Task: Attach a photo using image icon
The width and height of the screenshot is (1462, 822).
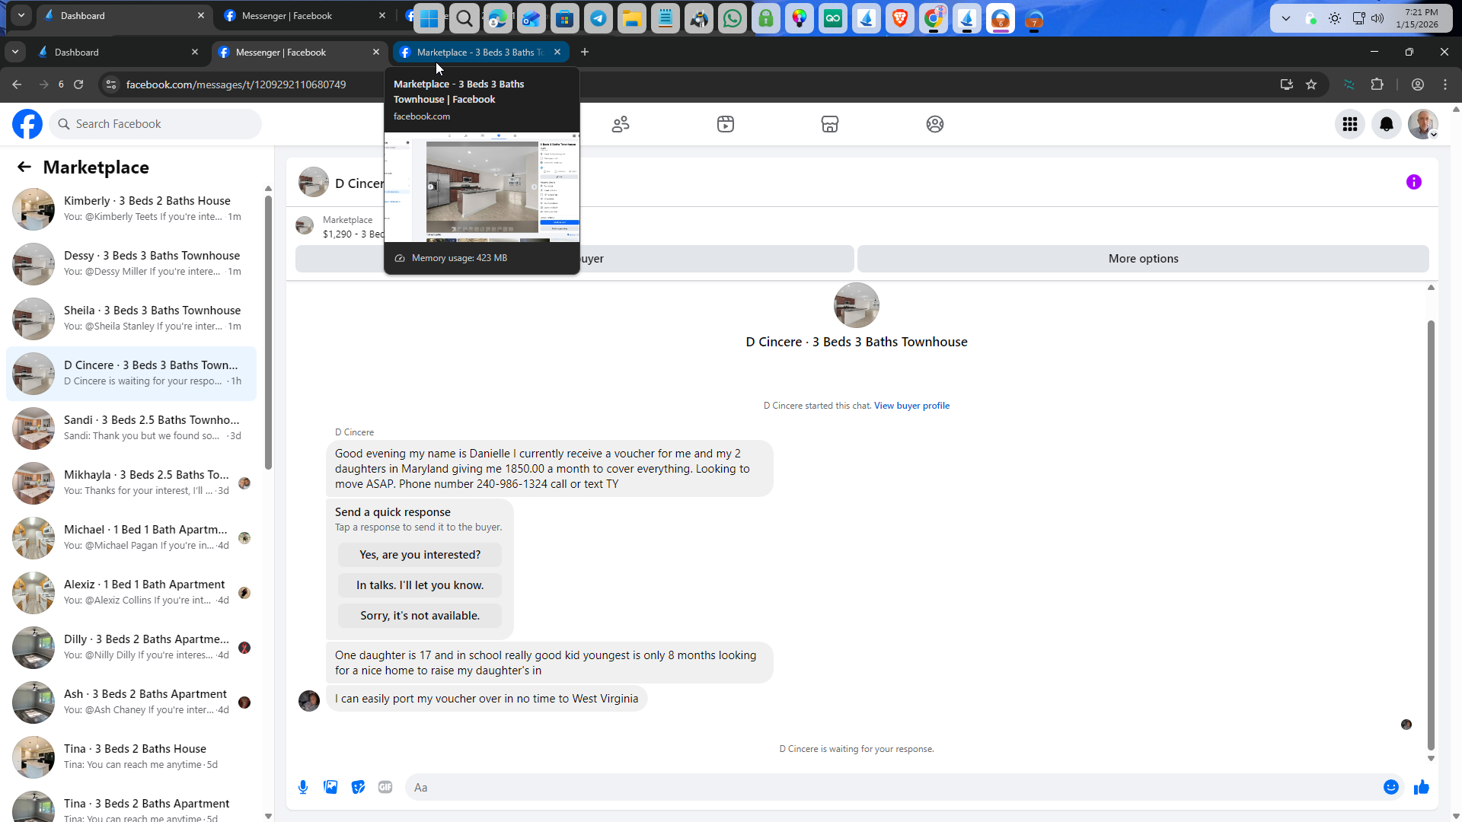Action: pos(330,787)
